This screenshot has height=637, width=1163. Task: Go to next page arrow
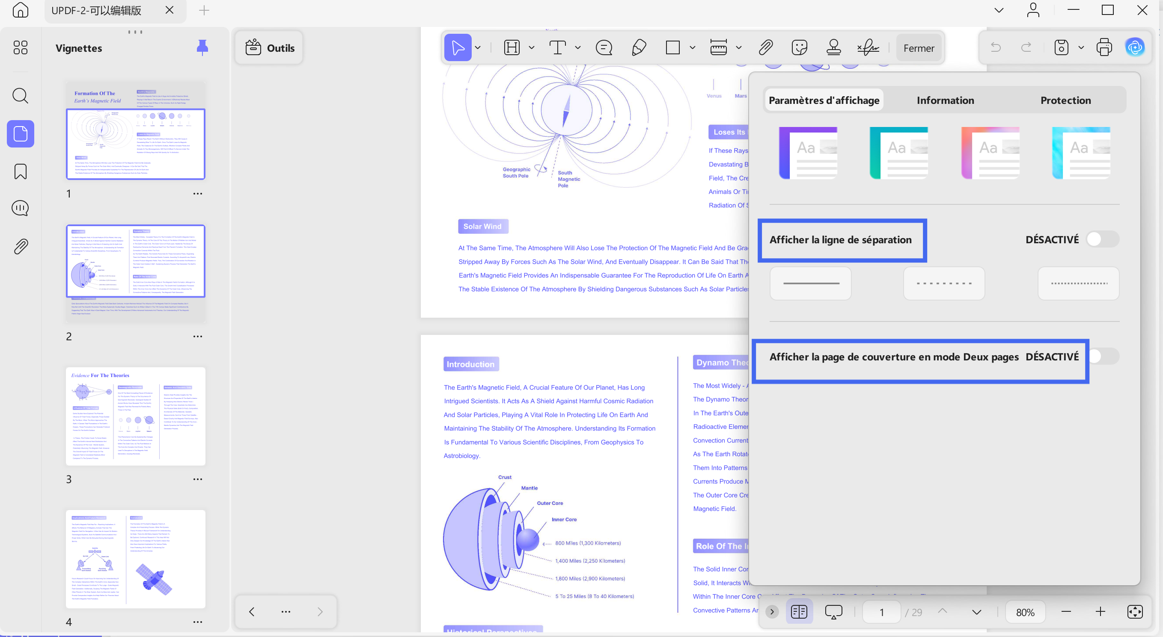(x=976, y=612)
